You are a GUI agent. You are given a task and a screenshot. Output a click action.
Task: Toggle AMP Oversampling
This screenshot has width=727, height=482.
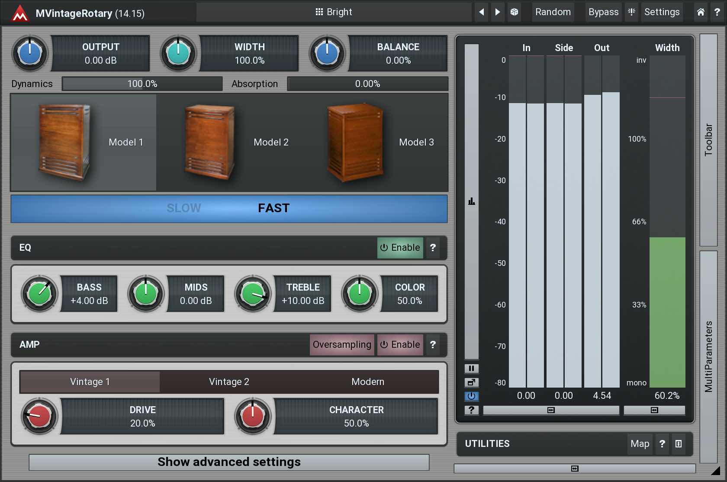pos(342,345)
